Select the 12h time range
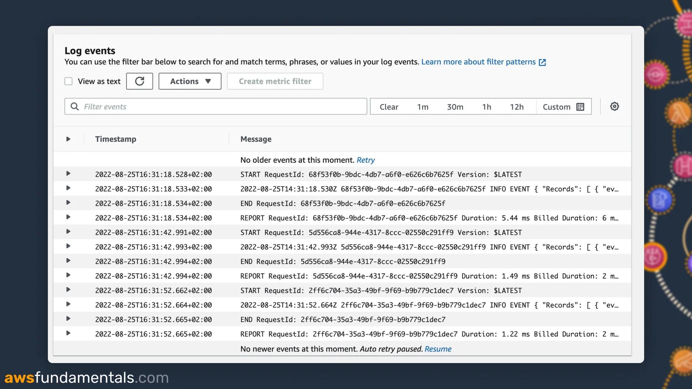The image size is (692, 389). 517,107
